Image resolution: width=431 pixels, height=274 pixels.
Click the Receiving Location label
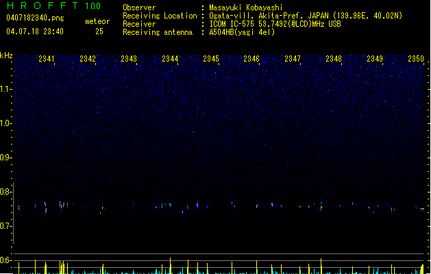pos(160,16)
